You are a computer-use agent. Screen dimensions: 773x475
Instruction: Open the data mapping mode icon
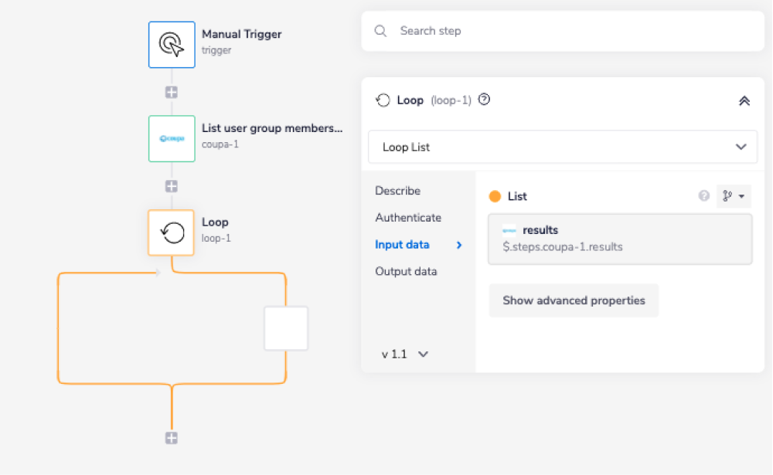click(x=733, y=196)
